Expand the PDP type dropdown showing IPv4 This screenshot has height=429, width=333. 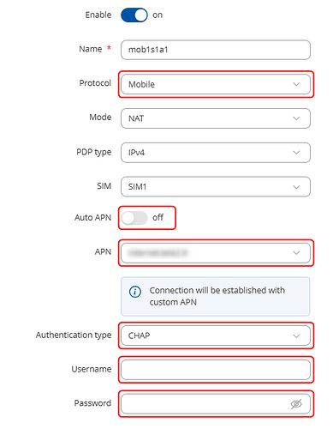point(216,153)
